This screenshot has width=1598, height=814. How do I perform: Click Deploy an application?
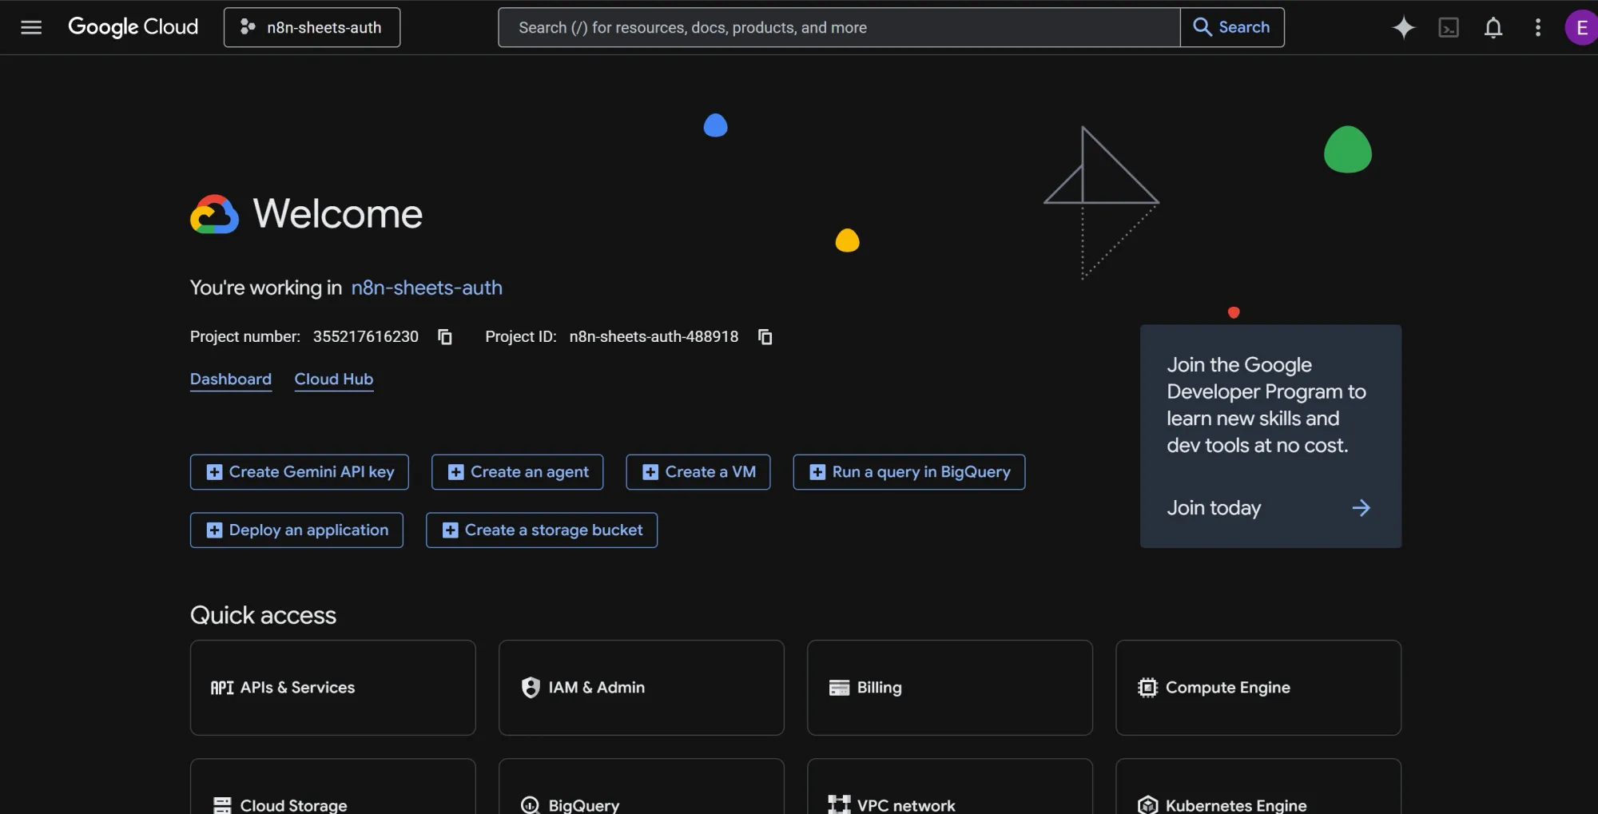(x=296, y=530)
